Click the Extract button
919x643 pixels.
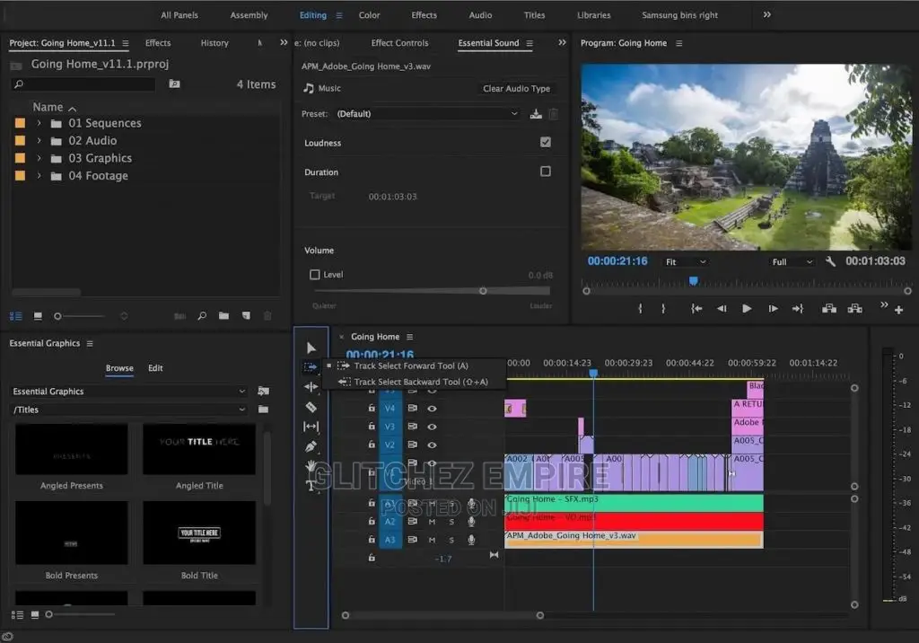coord(854,309)
